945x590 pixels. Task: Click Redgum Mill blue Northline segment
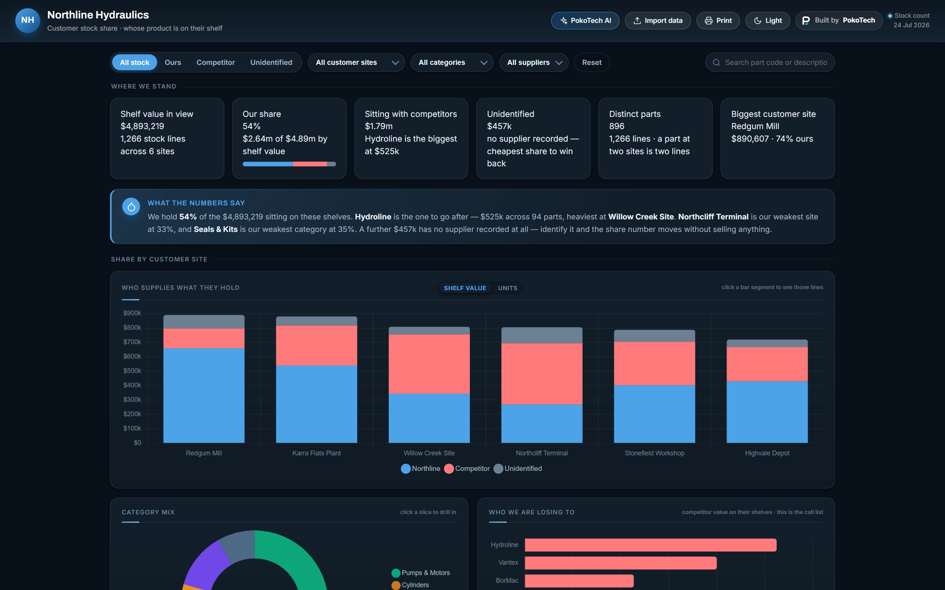click(x=204, y=395)
